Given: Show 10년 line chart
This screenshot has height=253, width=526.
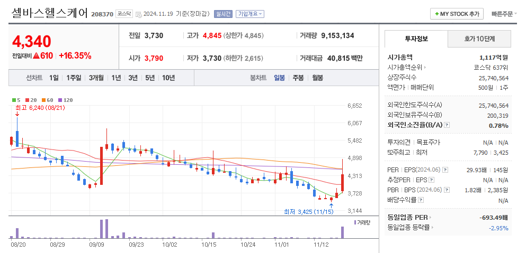Looking at the screenshot, I should 168,78.
